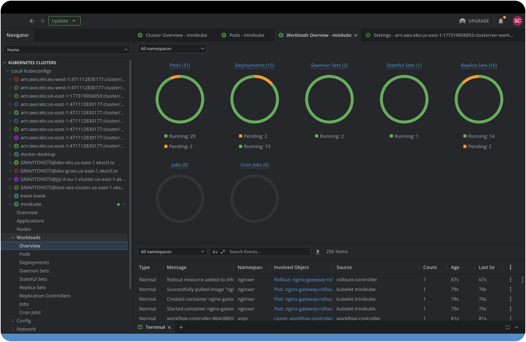
Task: Open the Stateful Sets (1) link
Action: click(x=404, y=65)
